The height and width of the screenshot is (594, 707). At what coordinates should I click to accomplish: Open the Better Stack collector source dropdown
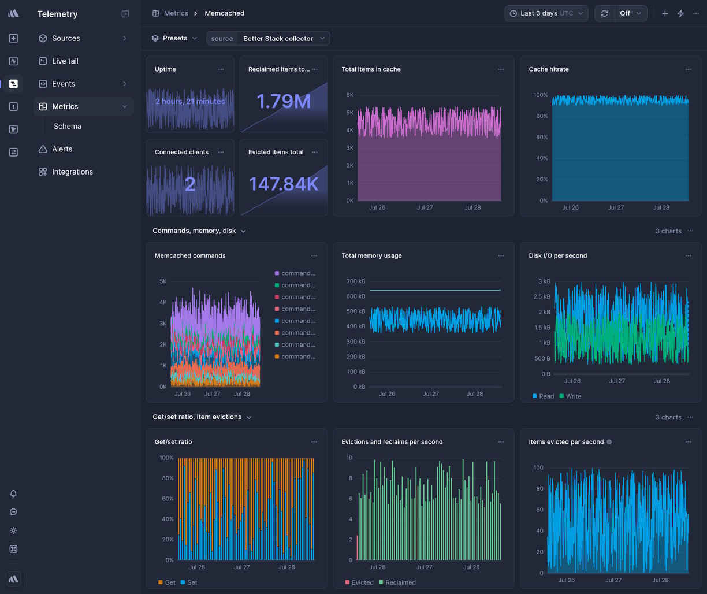[284, 39]
